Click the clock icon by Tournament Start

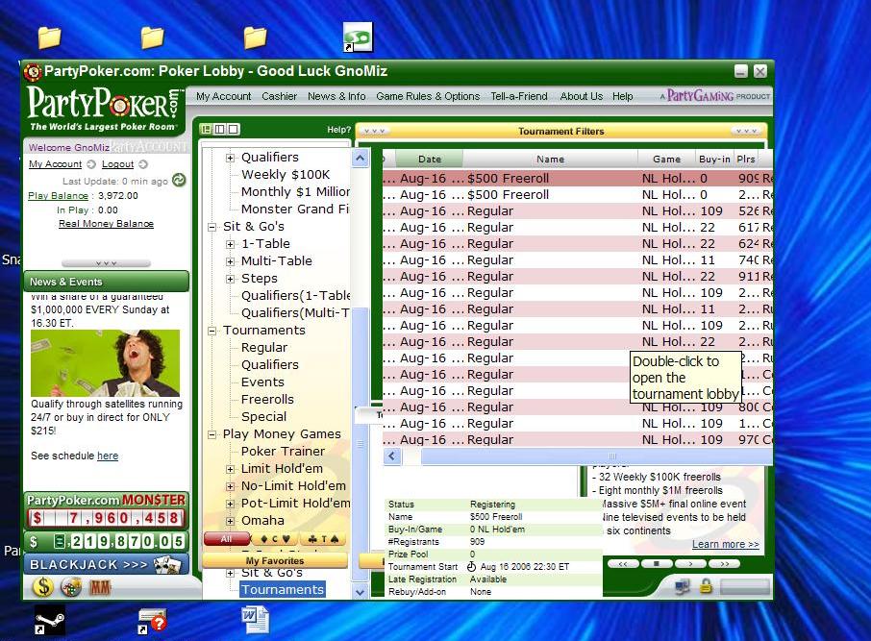click(472, 567)
